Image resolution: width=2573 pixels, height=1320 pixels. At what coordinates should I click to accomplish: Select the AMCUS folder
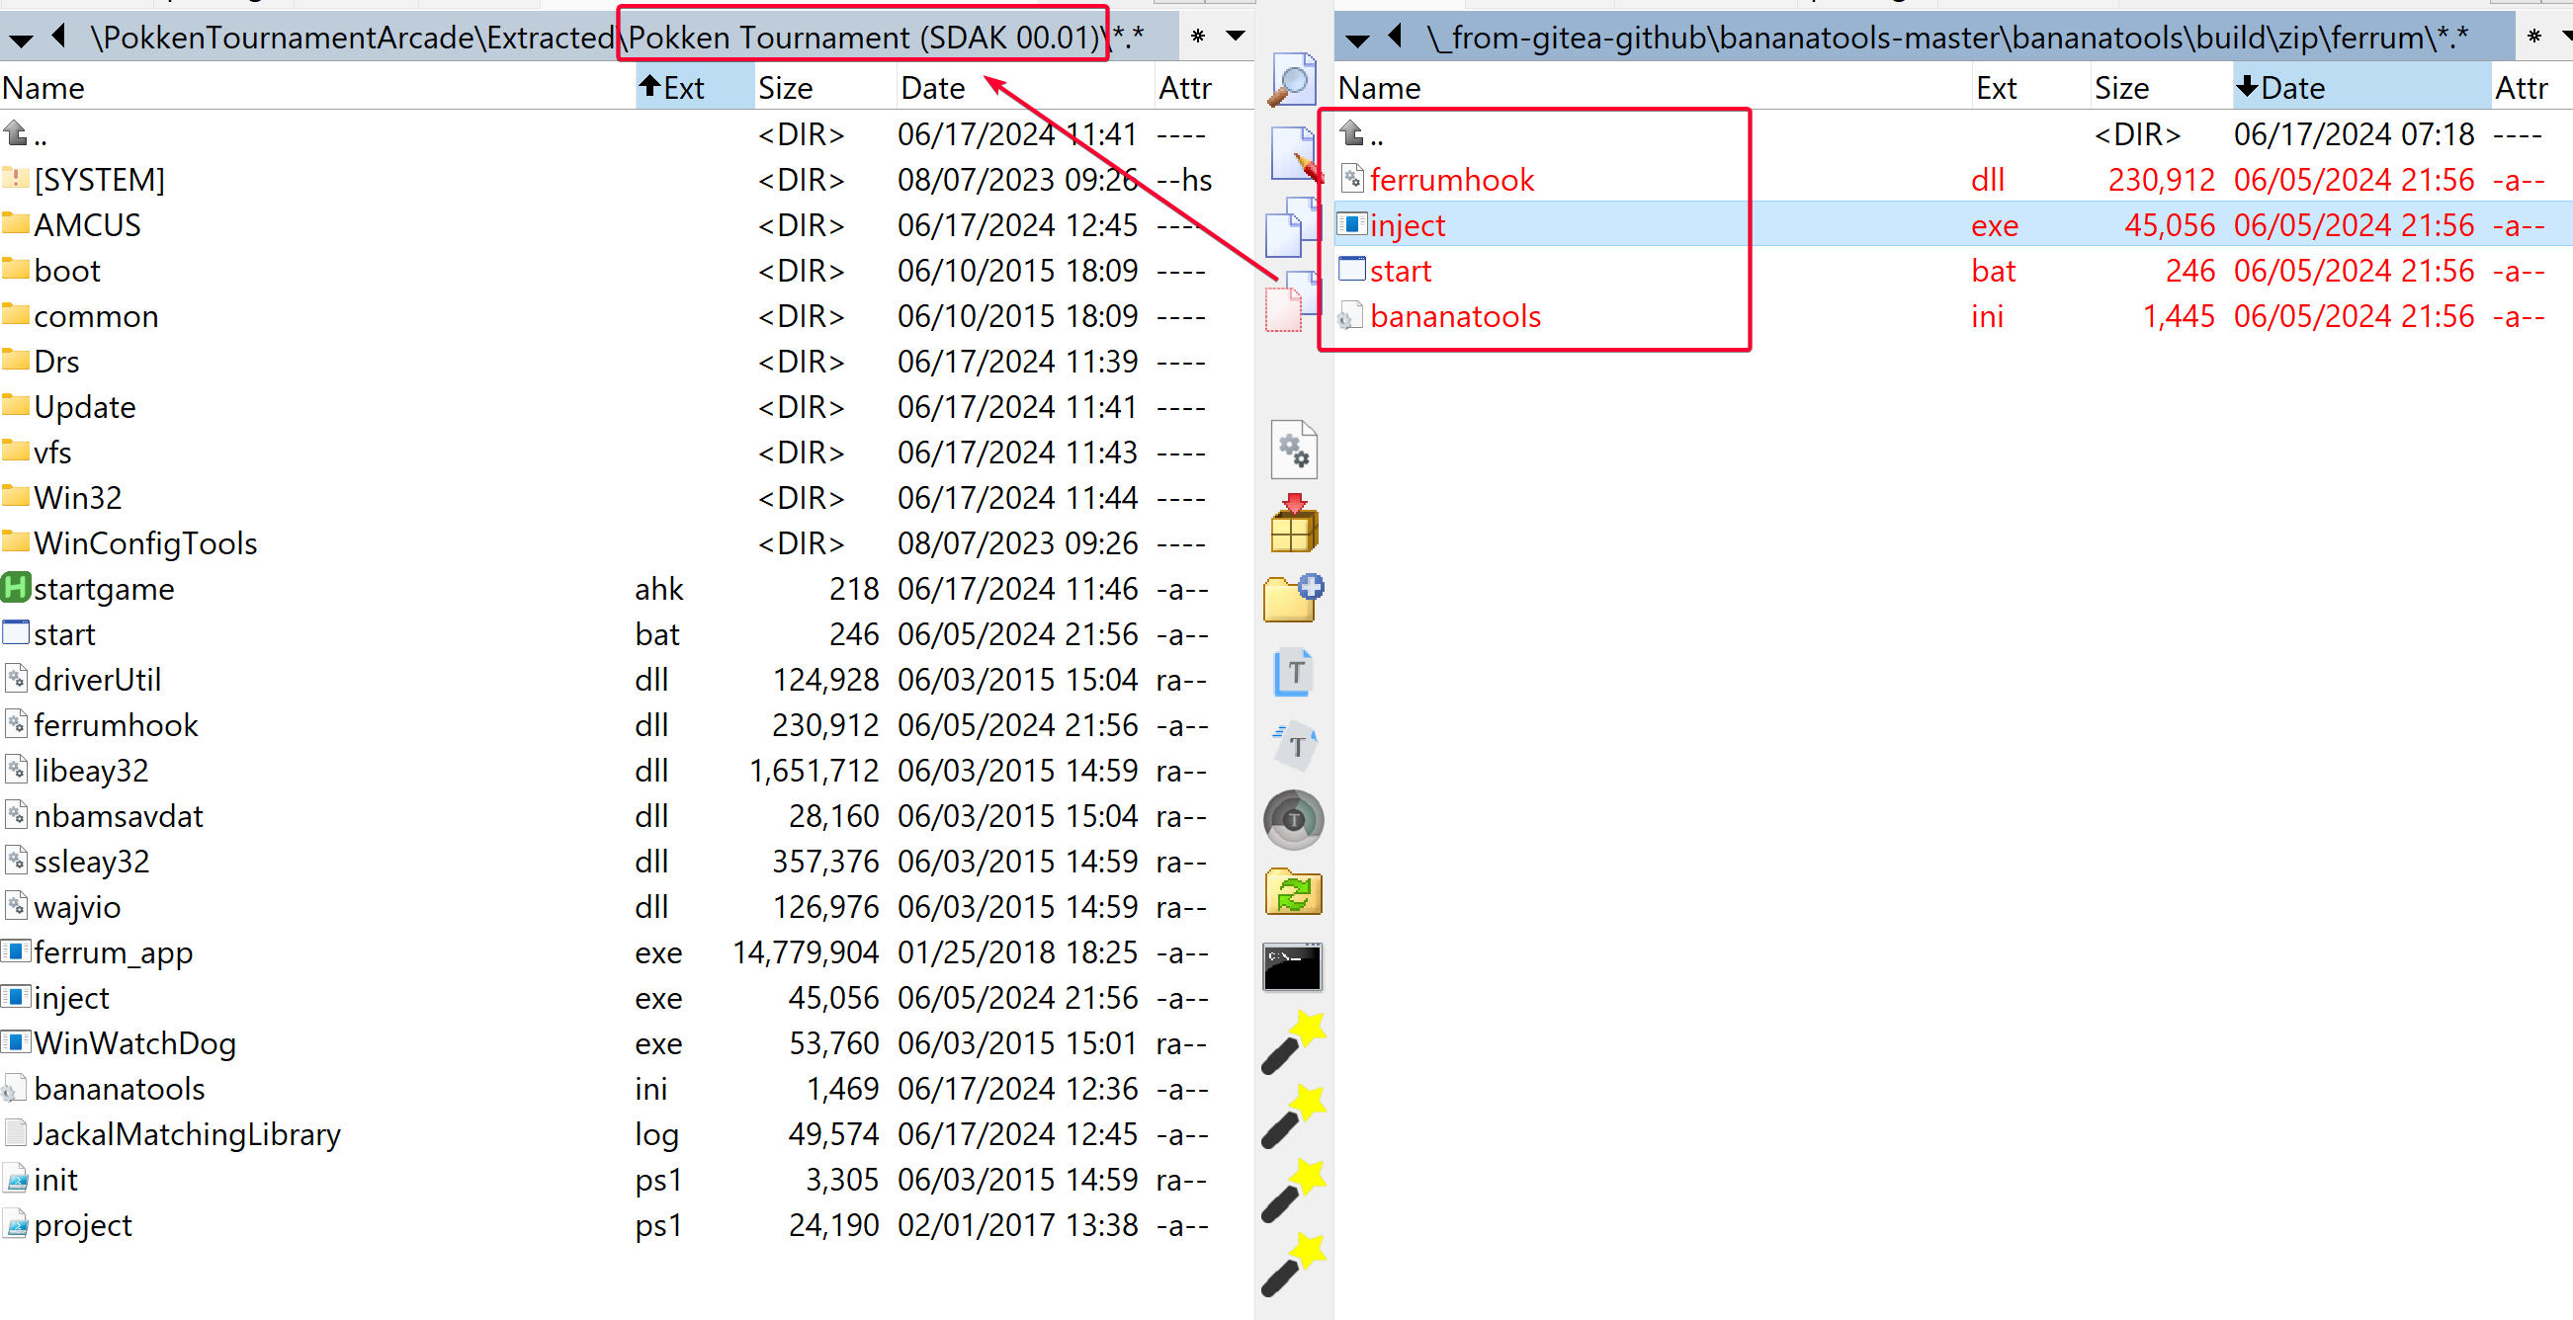pos(88,223)
